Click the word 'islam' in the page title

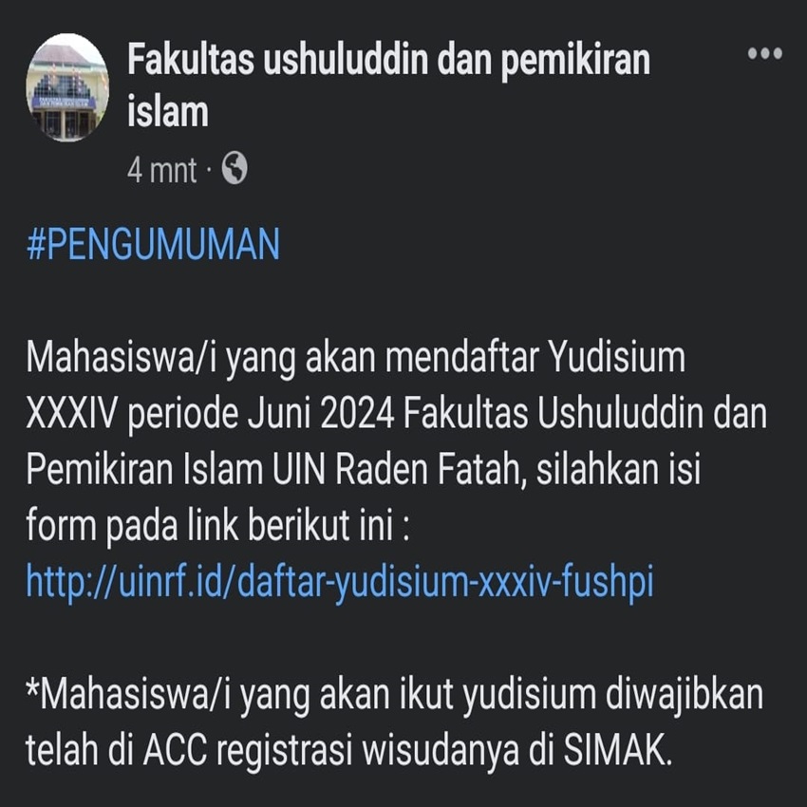[168, 112]
